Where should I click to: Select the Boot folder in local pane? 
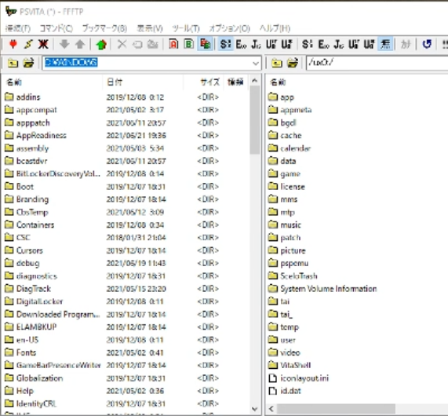tap(19, 187)
